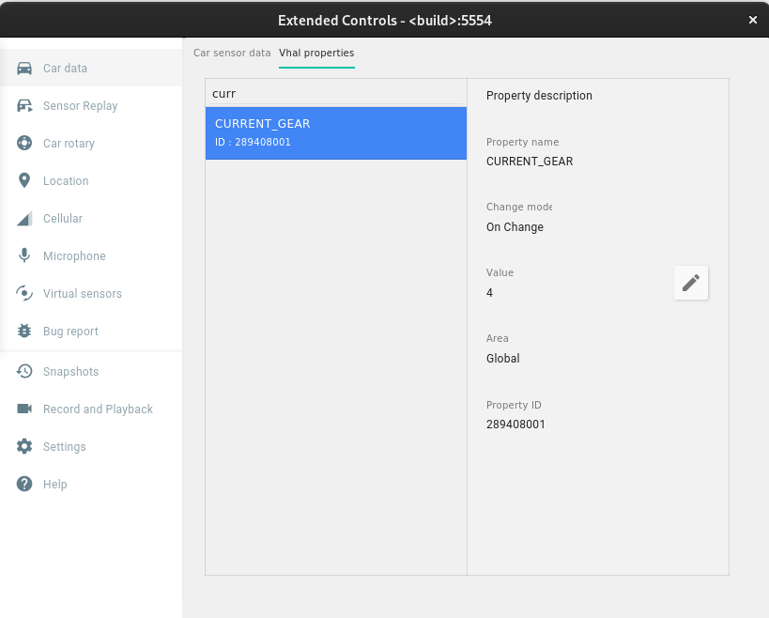Click the property search field containing 'curr'

[335, 94]
